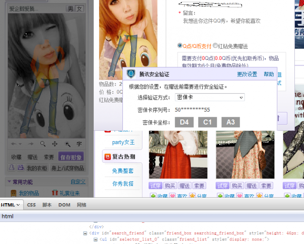This screenshot has width=304, height=244.
Task: Select the magic wand tool
Action: pos(67,144)
